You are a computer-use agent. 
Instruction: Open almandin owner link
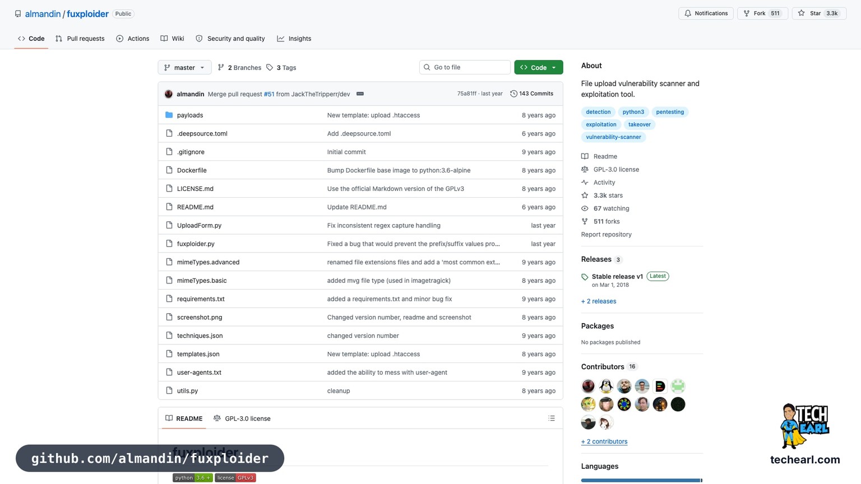[x=43, y=13]
